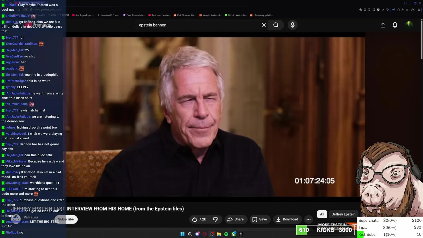Open Windows Start menu

182,234
